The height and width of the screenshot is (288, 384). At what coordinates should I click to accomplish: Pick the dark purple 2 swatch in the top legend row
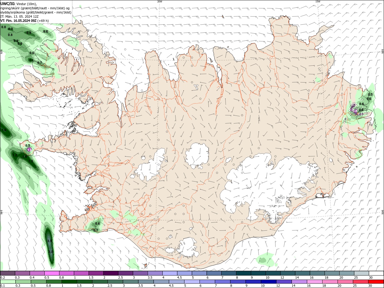111,273
